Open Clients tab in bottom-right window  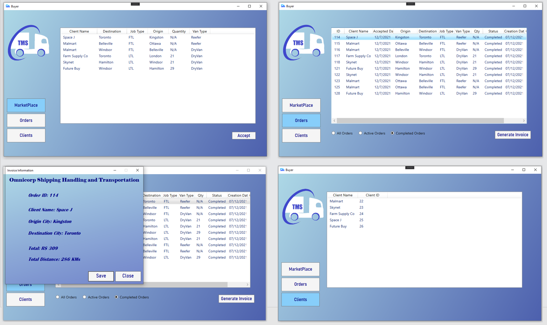(x=301, y=299)
